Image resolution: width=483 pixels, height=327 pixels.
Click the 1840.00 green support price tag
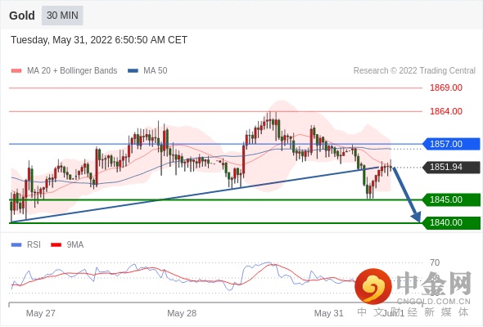451,222
